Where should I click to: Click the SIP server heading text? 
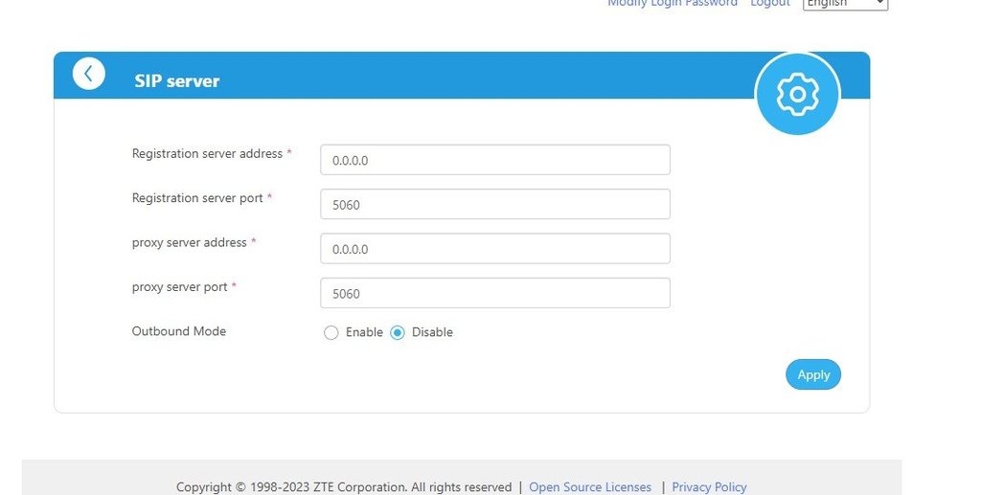pos(176,81)
